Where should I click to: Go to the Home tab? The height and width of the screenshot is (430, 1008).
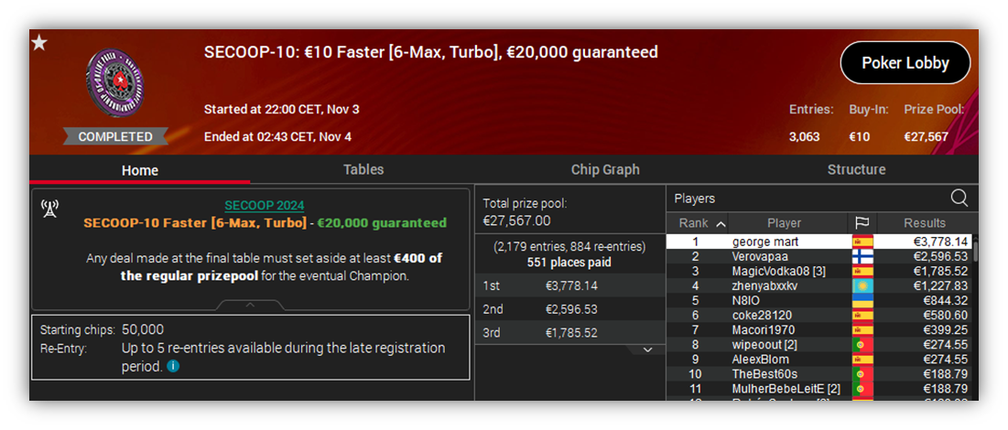click(140, 170)
